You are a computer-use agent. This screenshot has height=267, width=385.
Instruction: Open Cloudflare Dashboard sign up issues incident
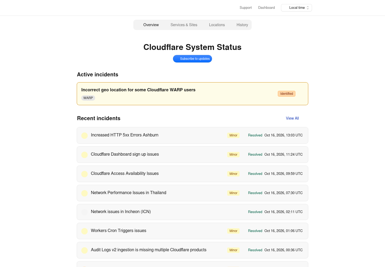coord(192,155)
